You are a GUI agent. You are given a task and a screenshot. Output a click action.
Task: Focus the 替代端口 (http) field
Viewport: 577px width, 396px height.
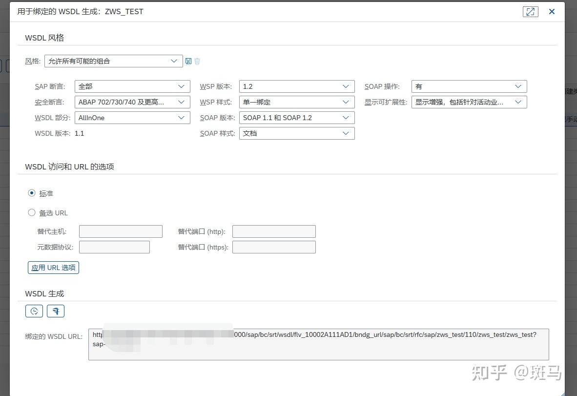tap(273, 231)
